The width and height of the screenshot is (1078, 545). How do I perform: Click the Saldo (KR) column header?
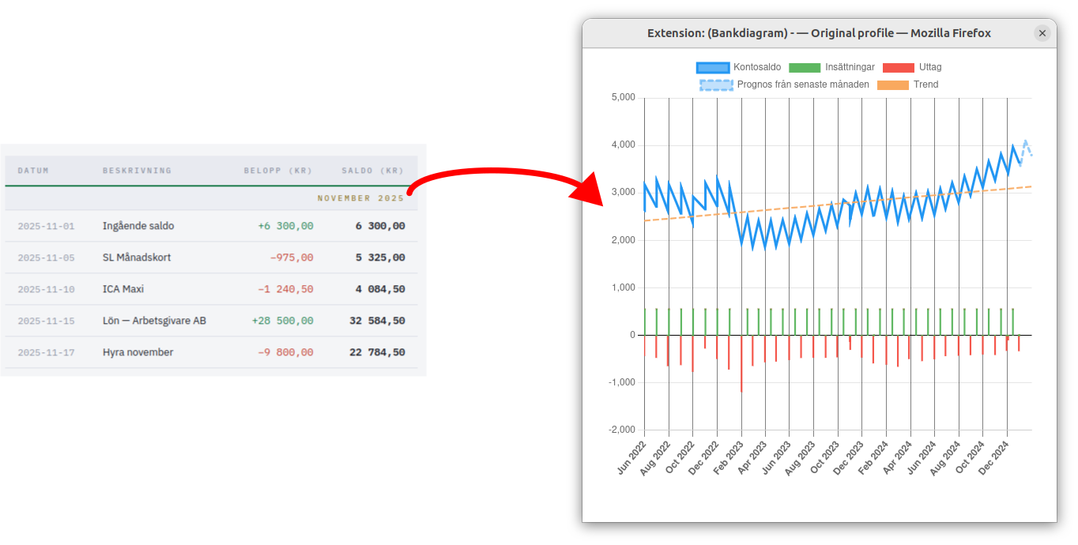click(373, 171)
